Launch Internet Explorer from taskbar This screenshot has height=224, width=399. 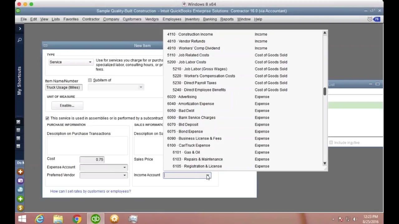point(40,219)
